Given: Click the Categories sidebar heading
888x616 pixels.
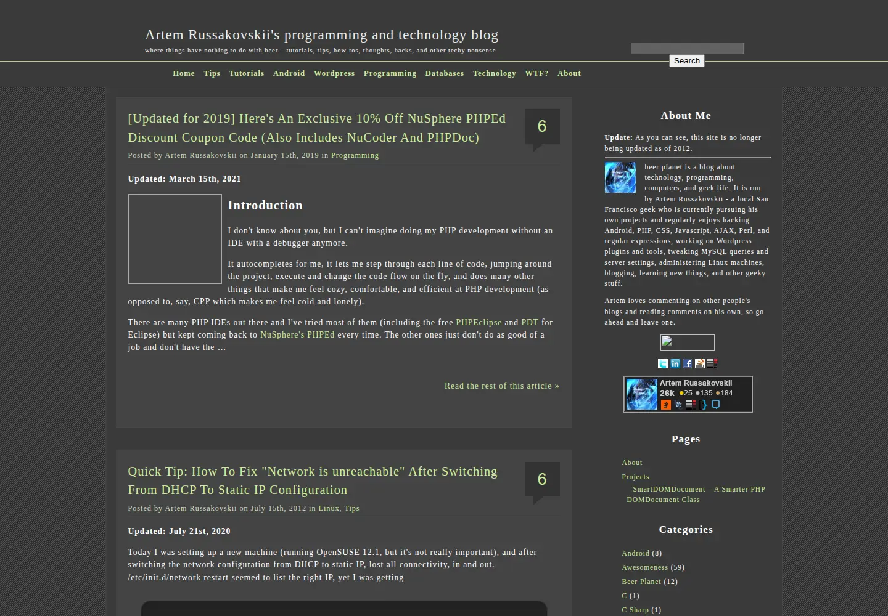Looking at the screenshot, I should point(686,529).
